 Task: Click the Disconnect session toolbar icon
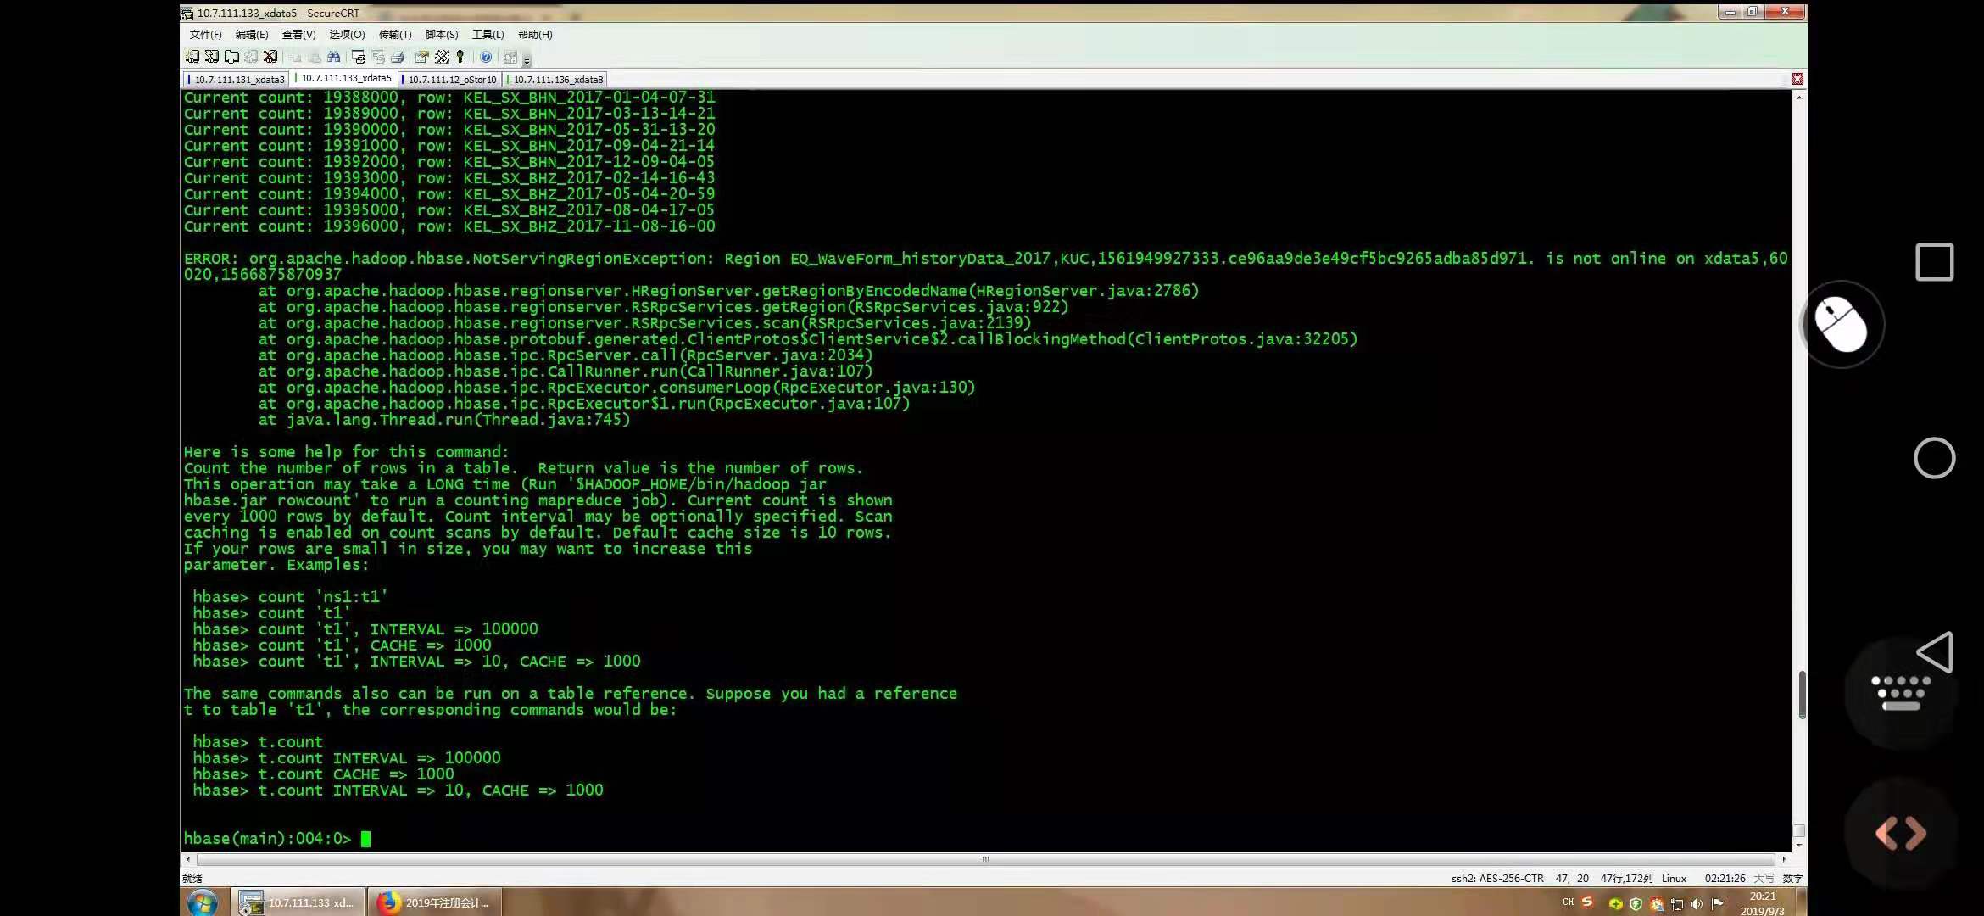(270, 57)
